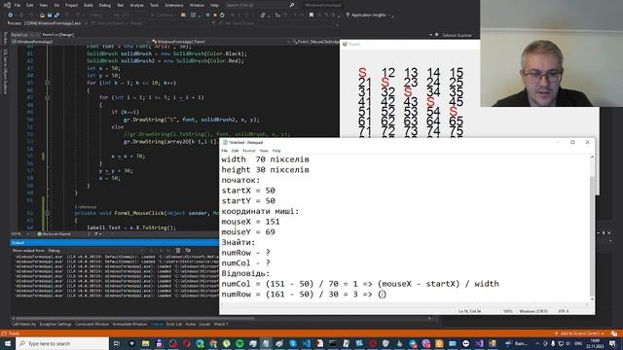Click the navigate backward toolbar icon
This screenshot has height=350, width=623.
click(x=11, y=16)
